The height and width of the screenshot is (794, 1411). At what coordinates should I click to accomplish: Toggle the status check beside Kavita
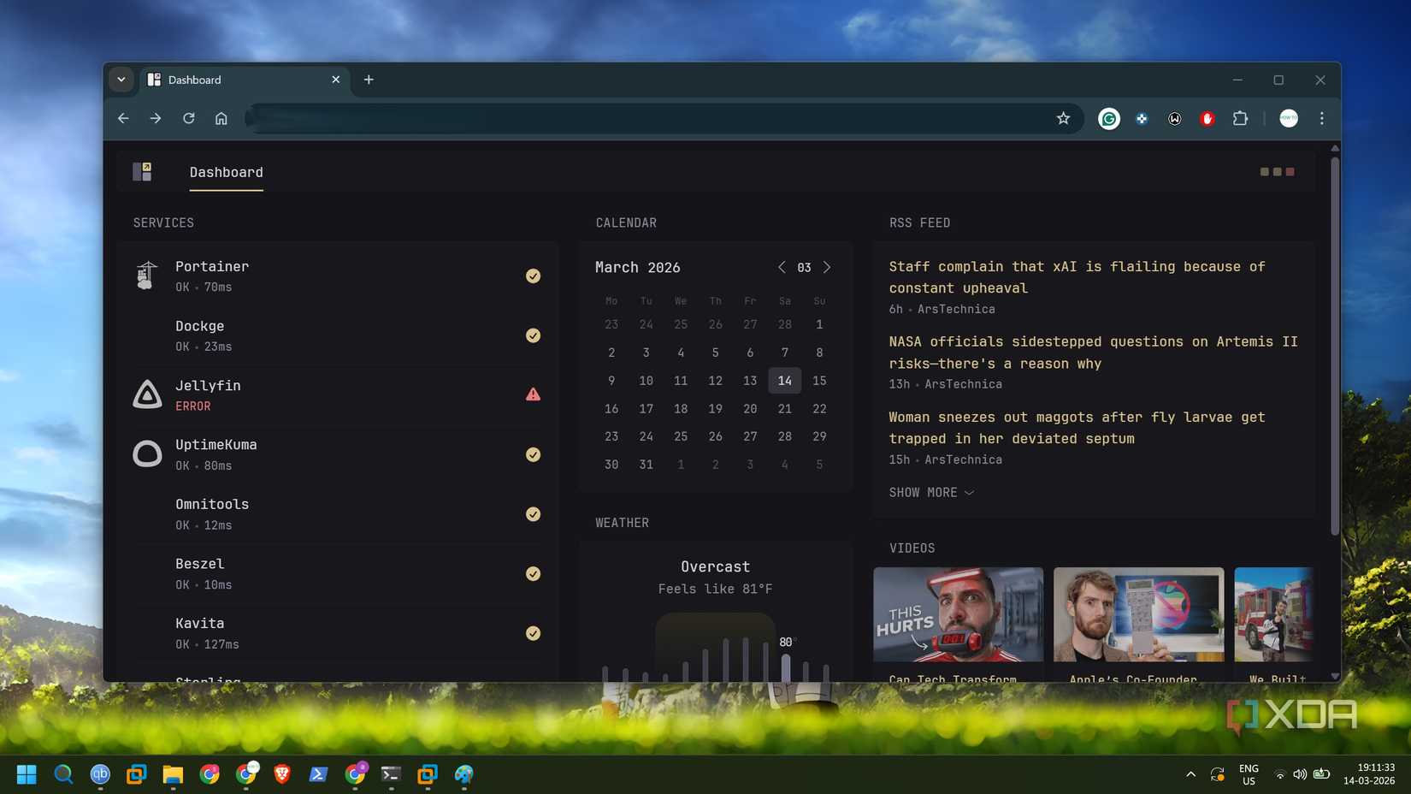[533, 633]
